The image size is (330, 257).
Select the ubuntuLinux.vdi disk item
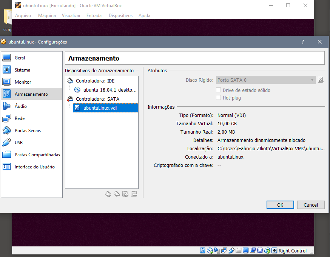tap(105, 108)
